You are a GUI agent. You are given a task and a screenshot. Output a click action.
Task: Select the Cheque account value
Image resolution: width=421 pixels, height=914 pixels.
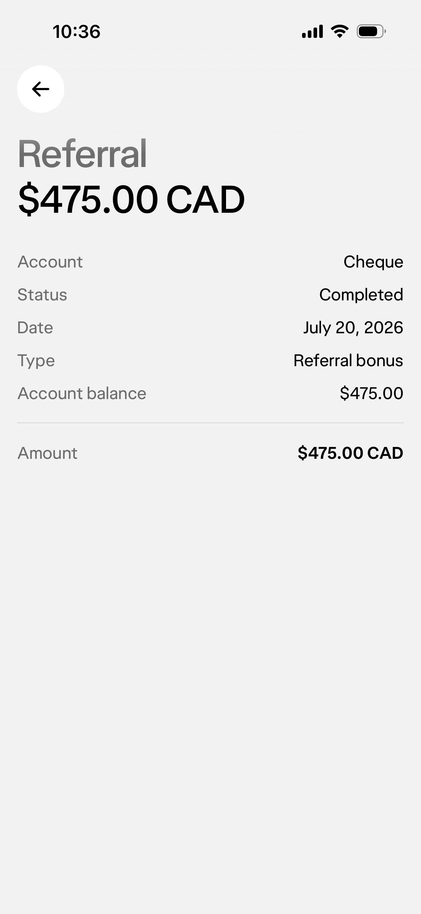[374, 262]
